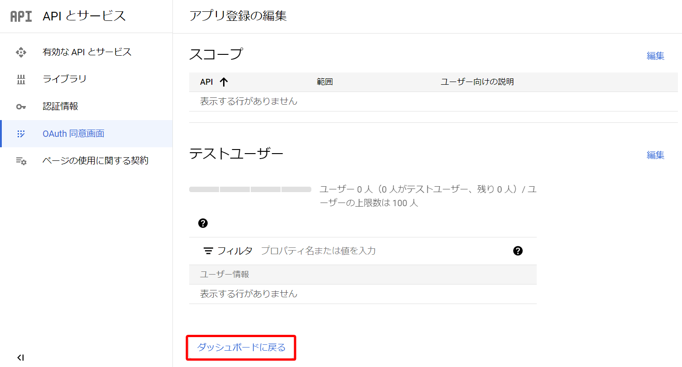Click ダッシュボードに戻る
Screen dimensions: 682x367
pyautogui.click(x=241, y=347)
